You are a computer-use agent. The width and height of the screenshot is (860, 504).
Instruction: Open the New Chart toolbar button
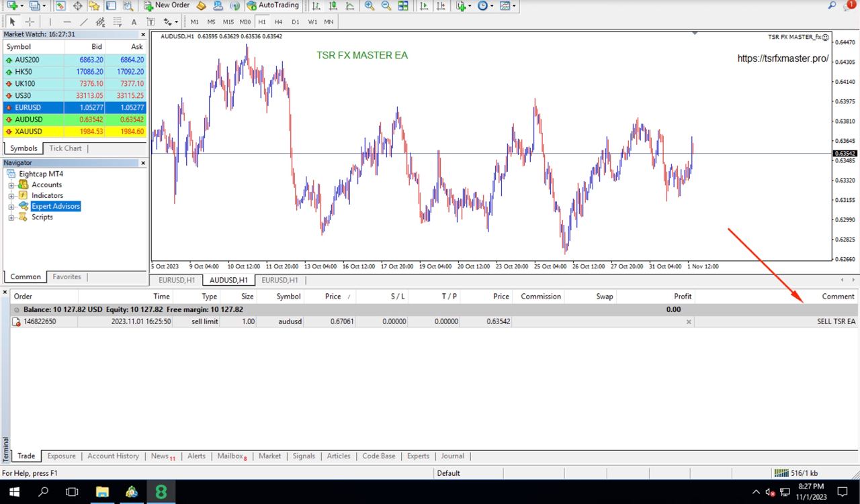pos(13,5)
